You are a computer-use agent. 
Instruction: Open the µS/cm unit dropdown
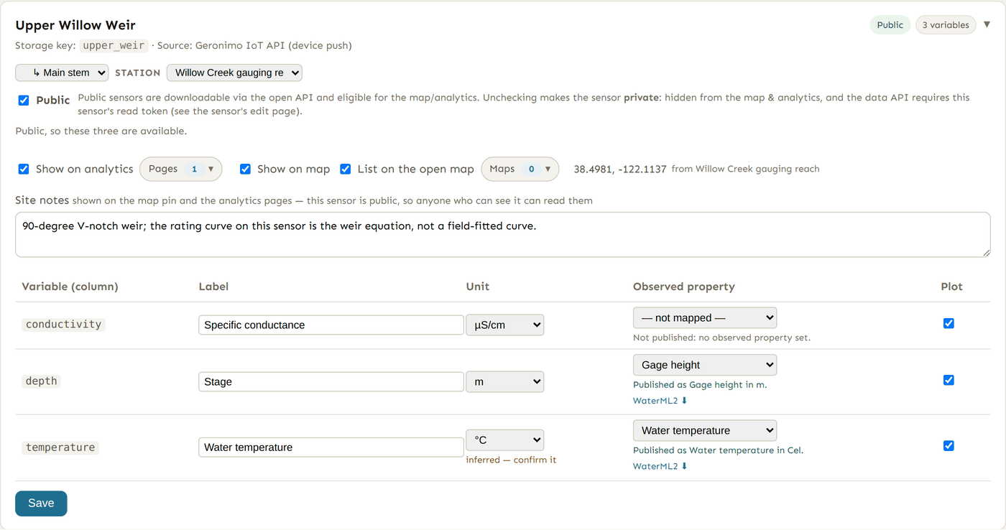tap(505, 325)
